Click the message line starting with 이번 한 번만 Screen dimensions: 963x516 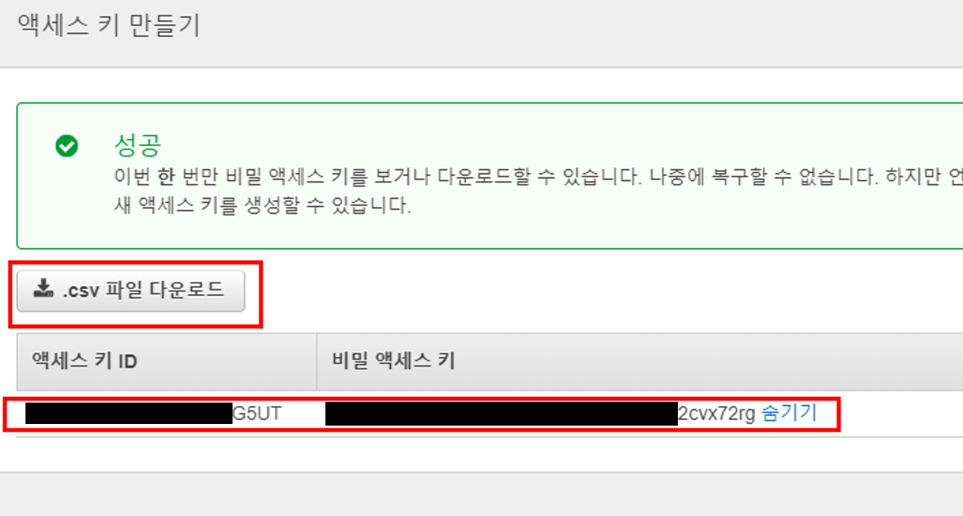point(538,177)
